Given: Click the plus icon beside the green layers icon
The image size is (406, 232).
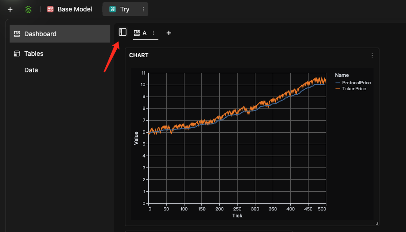Looking at the screenshot, I should [x=10, y=9].
